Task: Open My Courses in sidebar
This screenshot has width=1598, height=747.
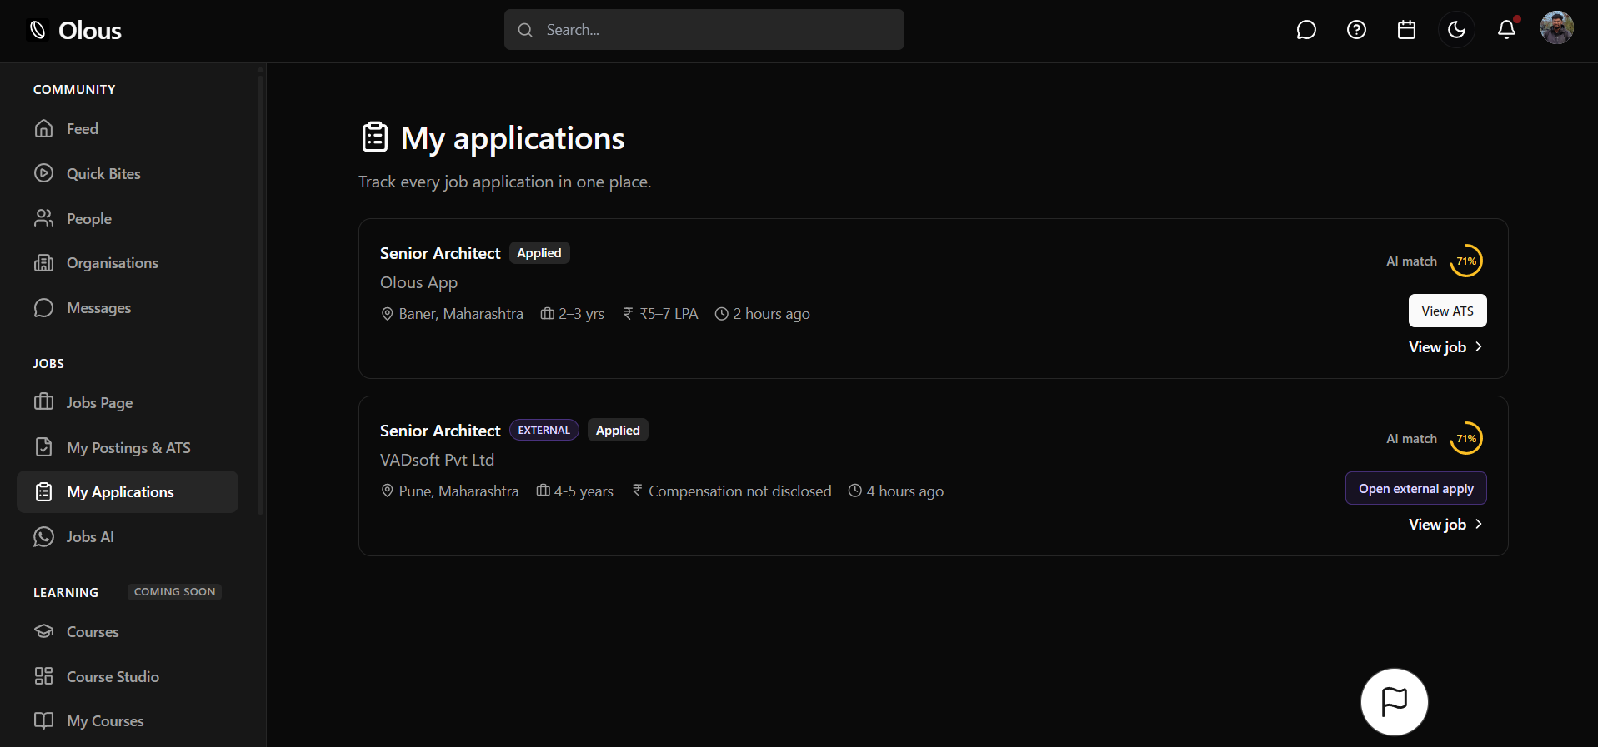Action: [x=128, y=721]
